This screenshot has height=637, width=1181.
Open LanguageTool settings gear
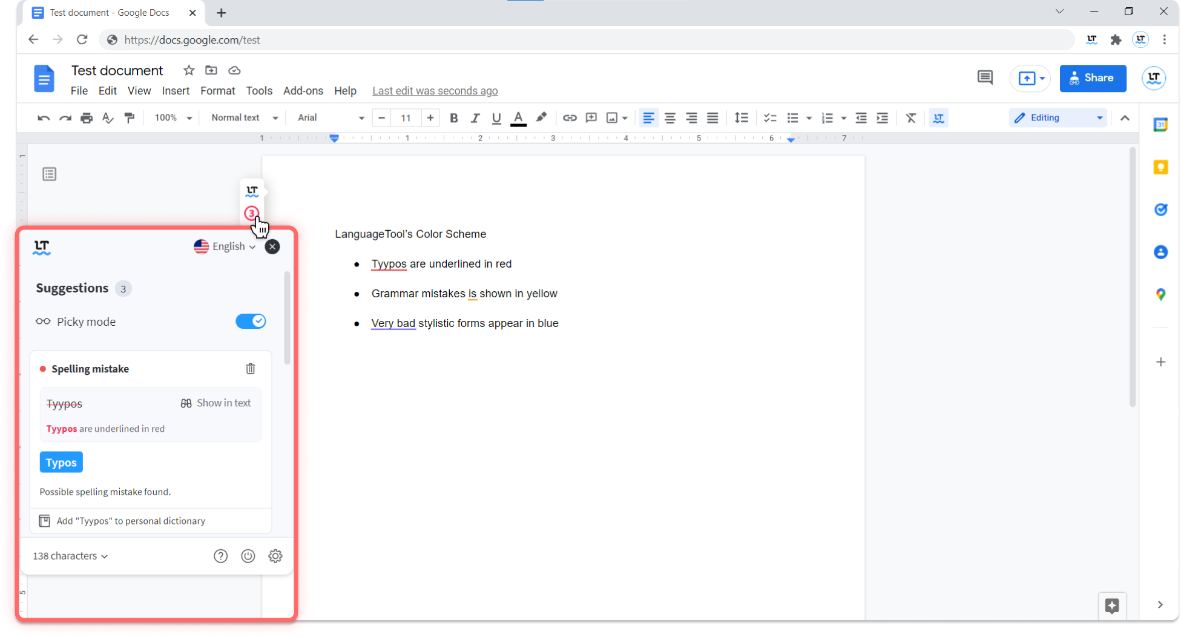pos(275,556)
